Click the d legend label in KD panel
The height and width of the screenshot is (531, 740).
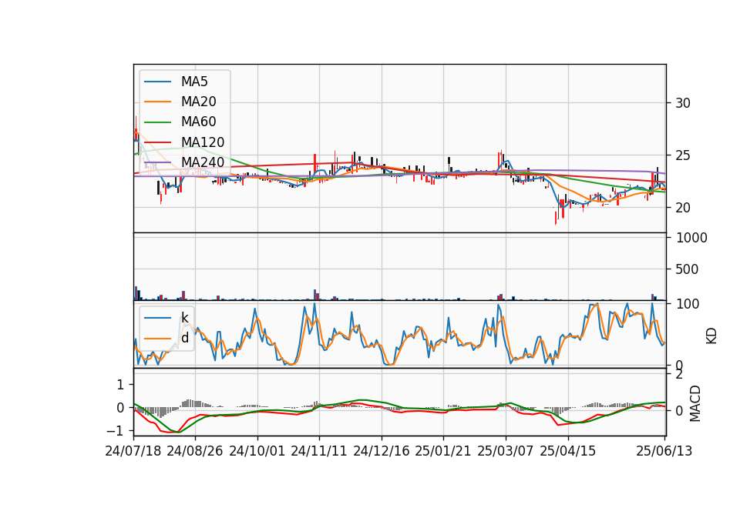184,338
